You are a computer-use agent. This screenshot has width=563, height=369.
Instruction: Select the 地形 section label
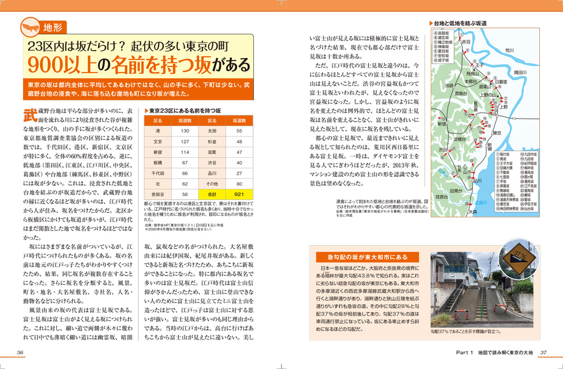pyautogui.click(x=52, y=27)
